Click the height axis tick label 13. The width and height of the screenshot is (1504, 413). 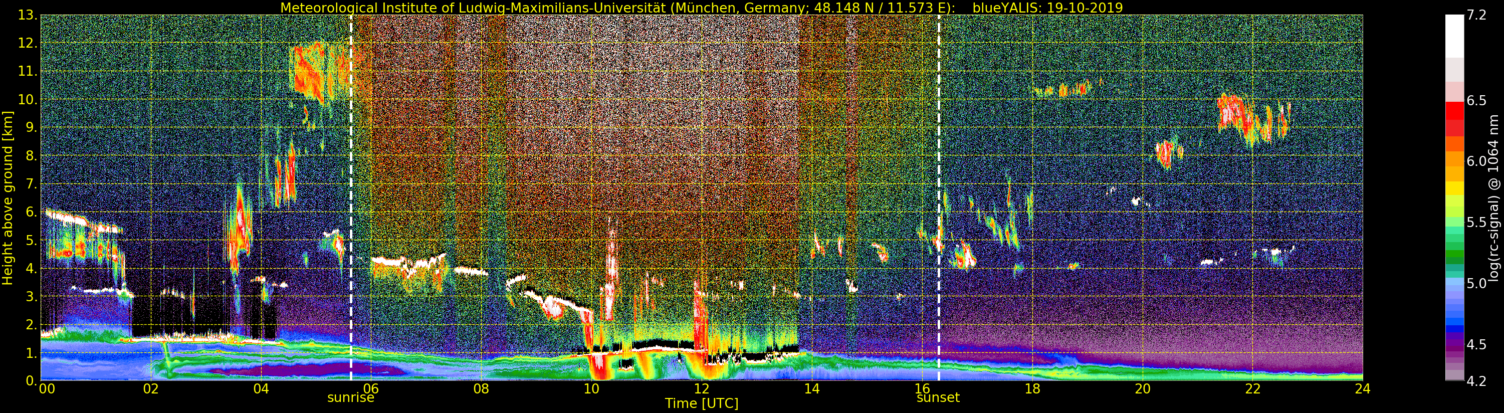click(28, 16)
